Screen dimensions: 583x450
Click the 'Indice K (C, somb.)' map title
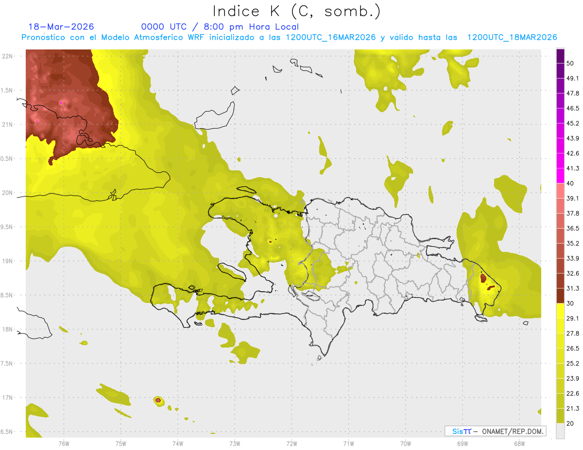[x=296, y=11]
